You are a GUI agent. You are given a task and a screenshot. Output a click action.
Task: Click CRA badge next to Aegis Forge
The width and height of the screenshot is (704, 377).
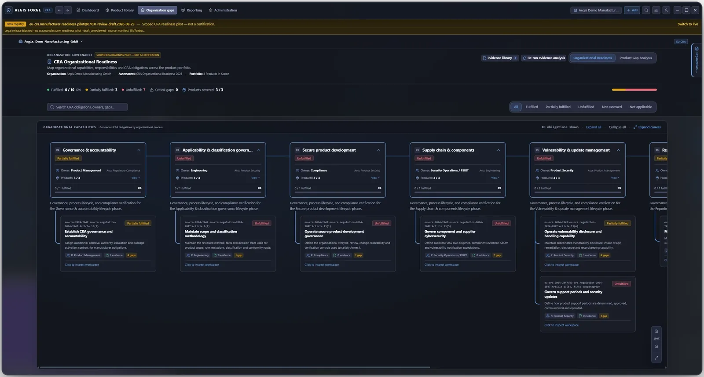[48, 10]
